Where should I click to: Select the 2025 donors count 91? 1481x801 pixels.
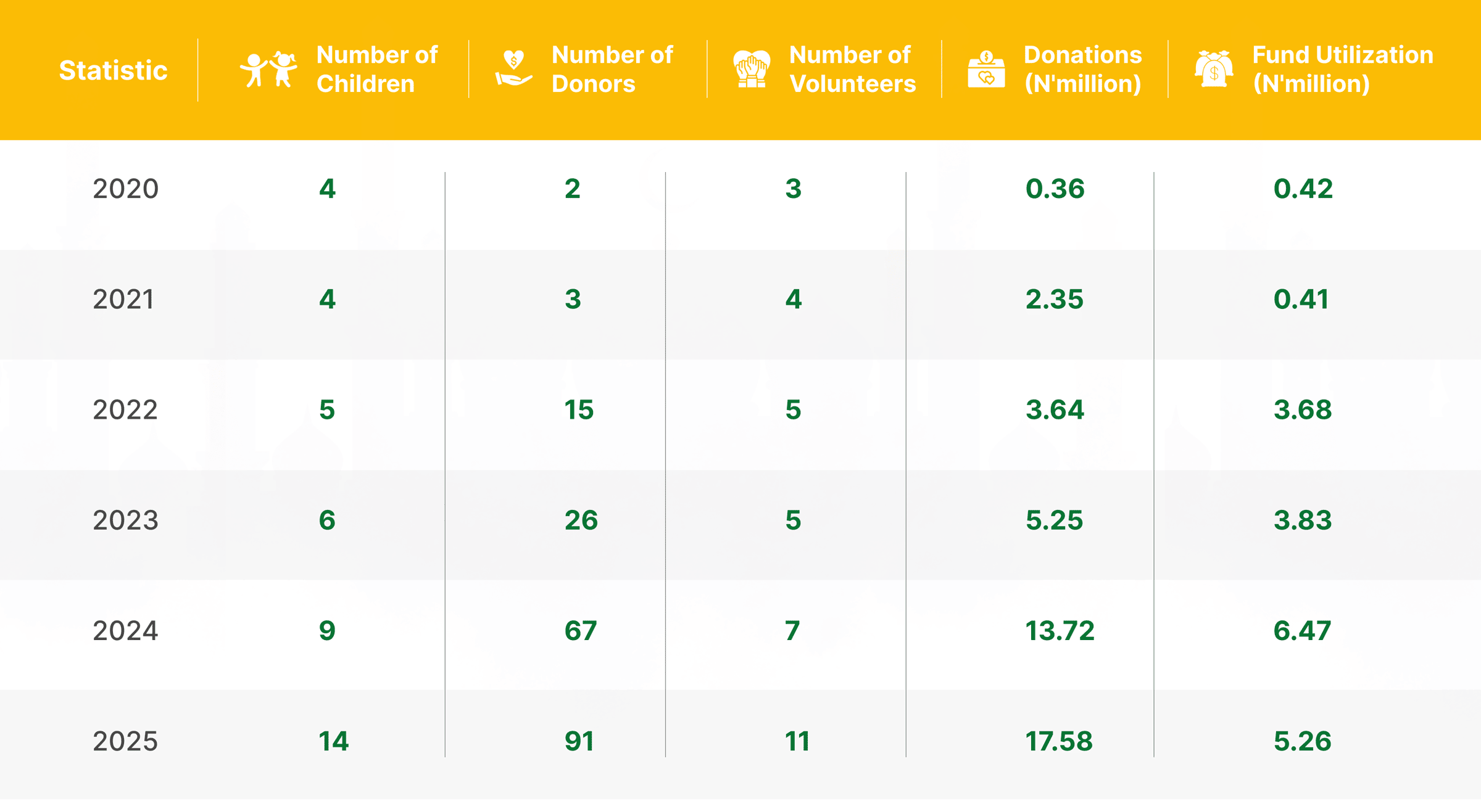tap(579, 741)
